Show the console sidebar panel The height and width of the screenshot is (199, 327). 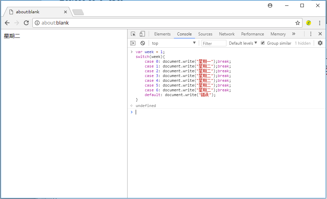pyautogui.click(x=133, y=43)
